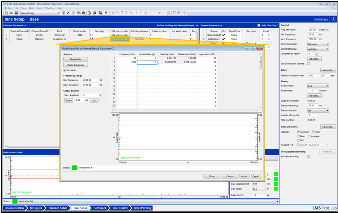338x213 pixels.
Task: Open the Control strategy Average dropdown
Action: coord(318,49)
